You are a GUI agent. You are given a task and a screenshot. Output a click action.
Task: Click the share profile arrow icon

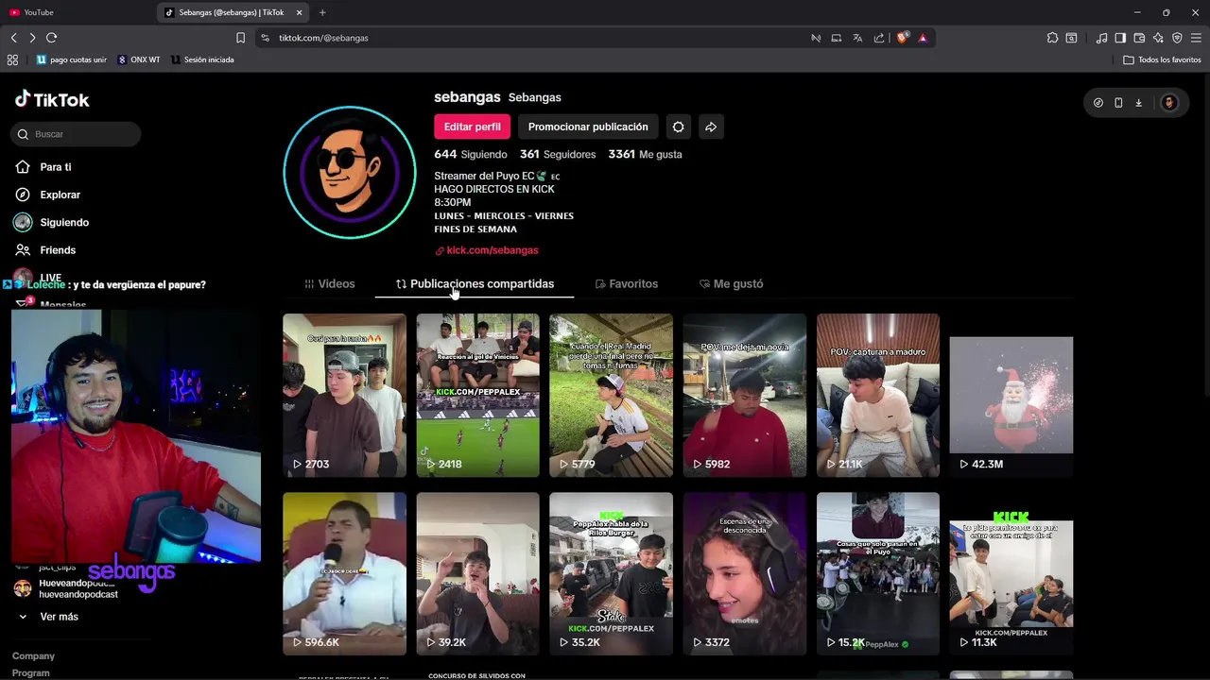[711, 127]
